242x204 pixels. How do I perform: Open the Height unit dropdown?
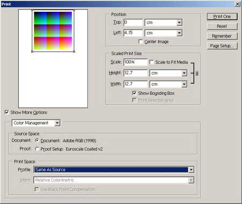[168, 73]
